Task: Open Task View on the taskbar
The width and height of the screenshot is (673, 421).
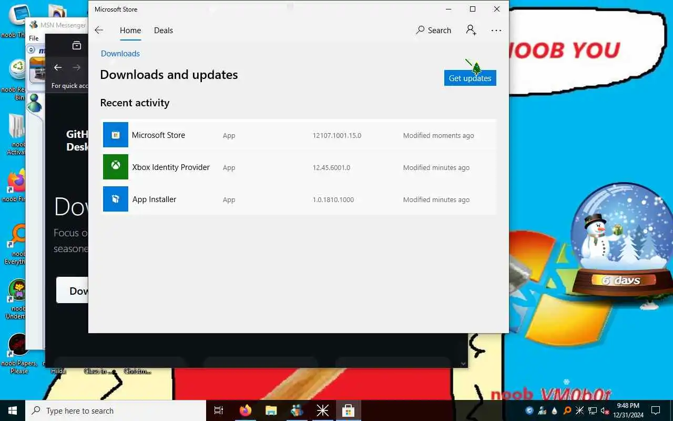Action: (x=219, y=410)
